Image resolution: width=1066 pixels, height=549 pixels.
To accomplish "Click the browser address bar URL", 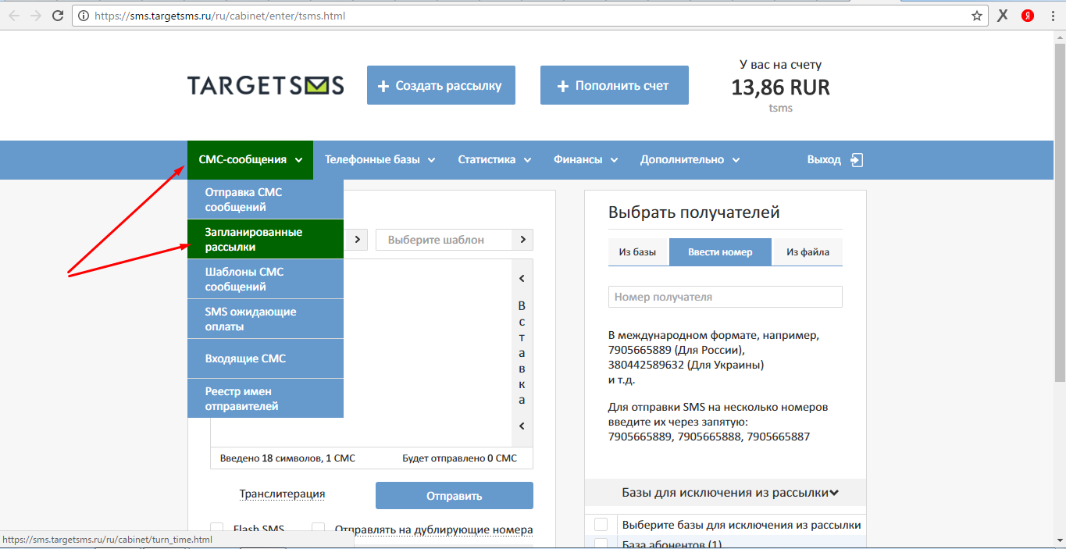I will point(219,16).
